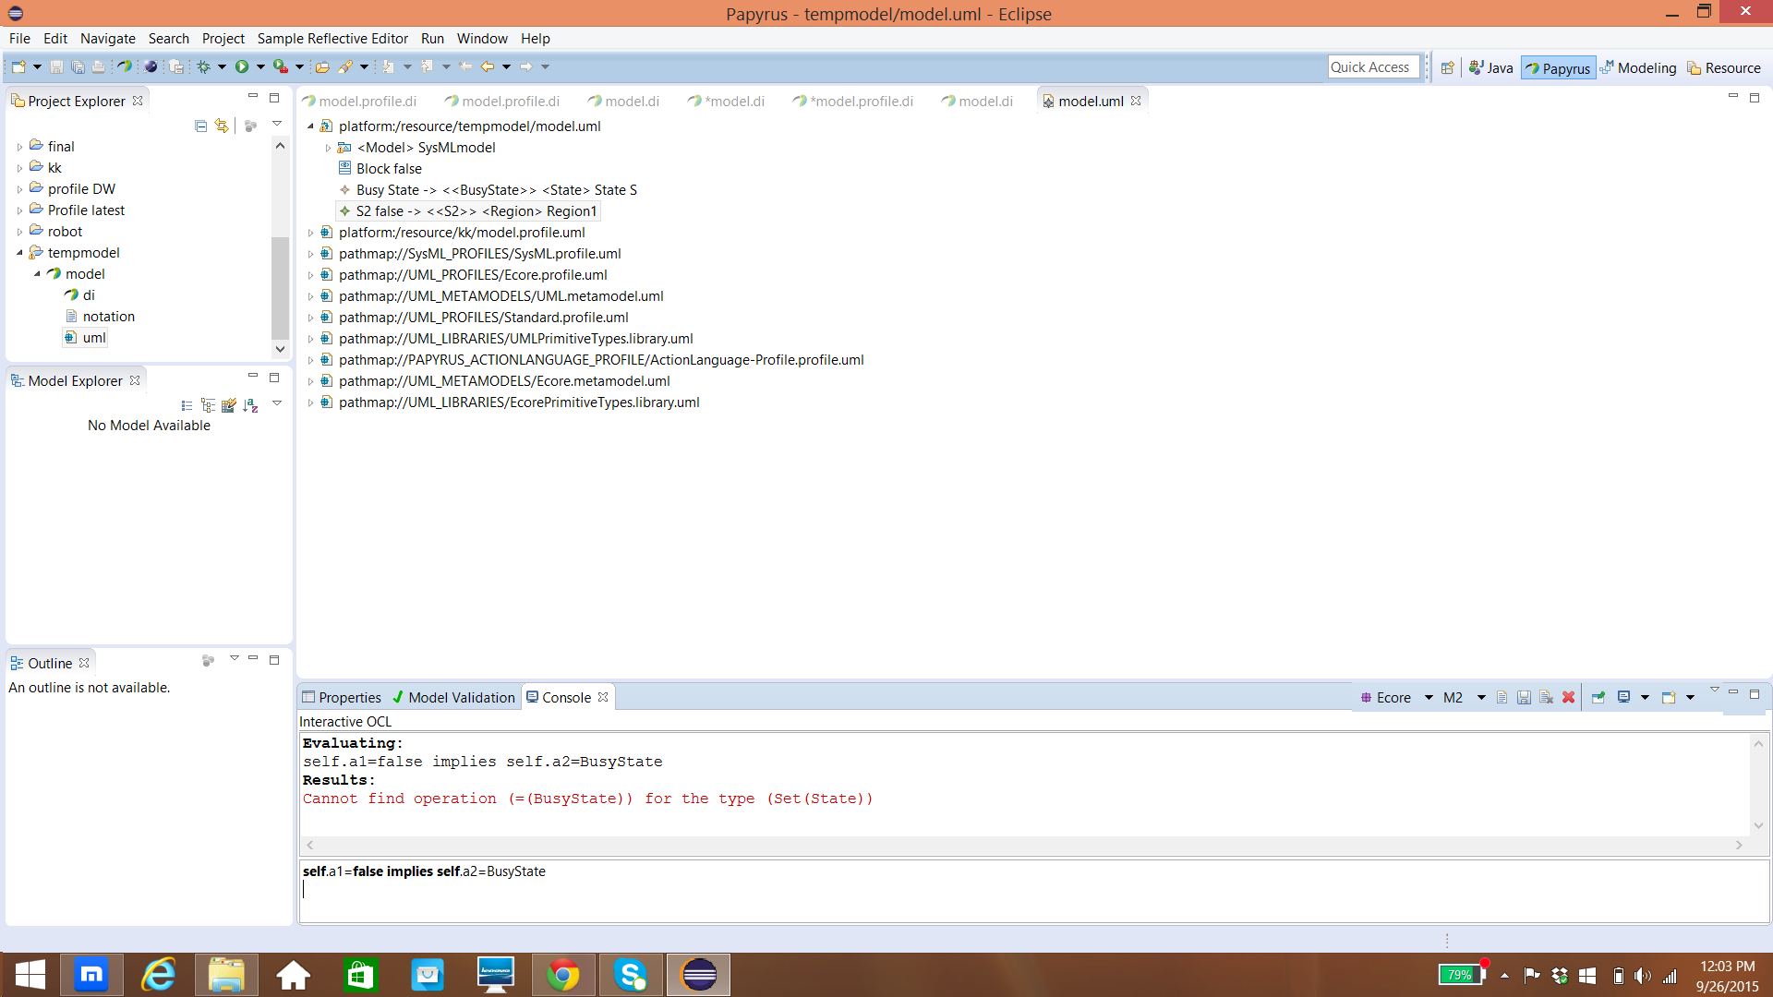Switch to the Papyrus perspective
The image size is (1773, 997).
click(x=1558, y=67)
